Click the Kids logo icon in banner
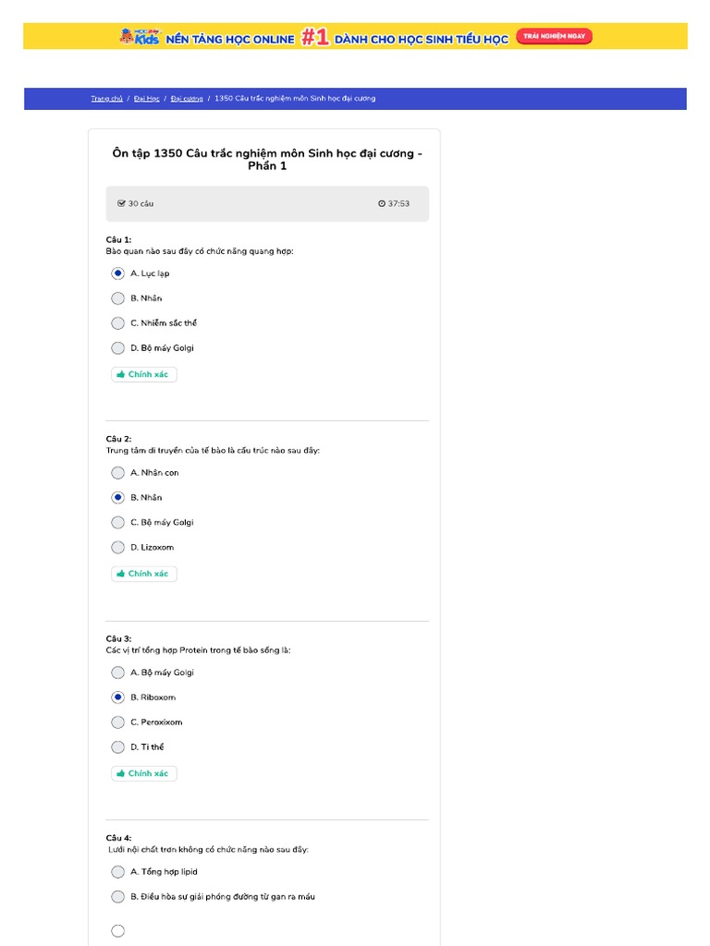 click(x=140, y=37)
